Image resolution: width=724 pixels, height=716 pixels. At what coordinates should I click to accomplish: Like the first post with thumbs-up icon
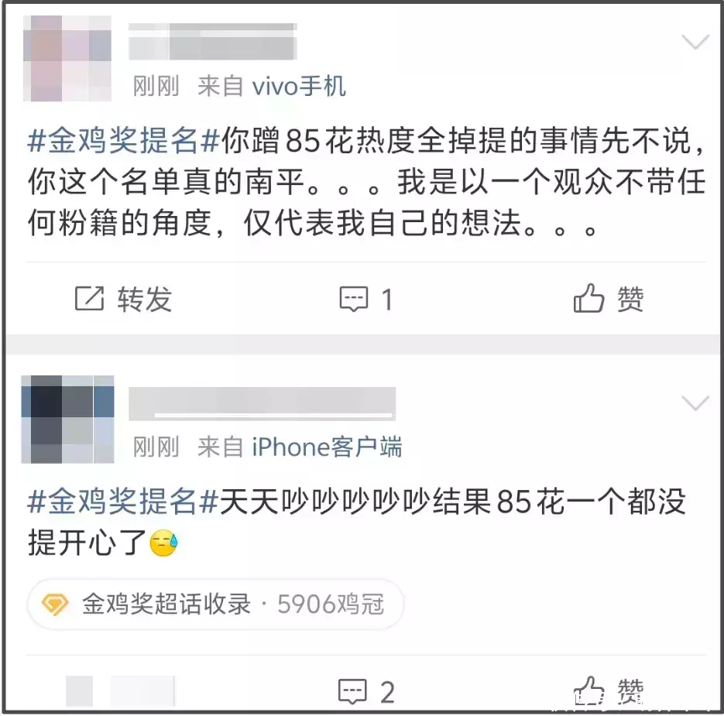[x=588, y=298]
